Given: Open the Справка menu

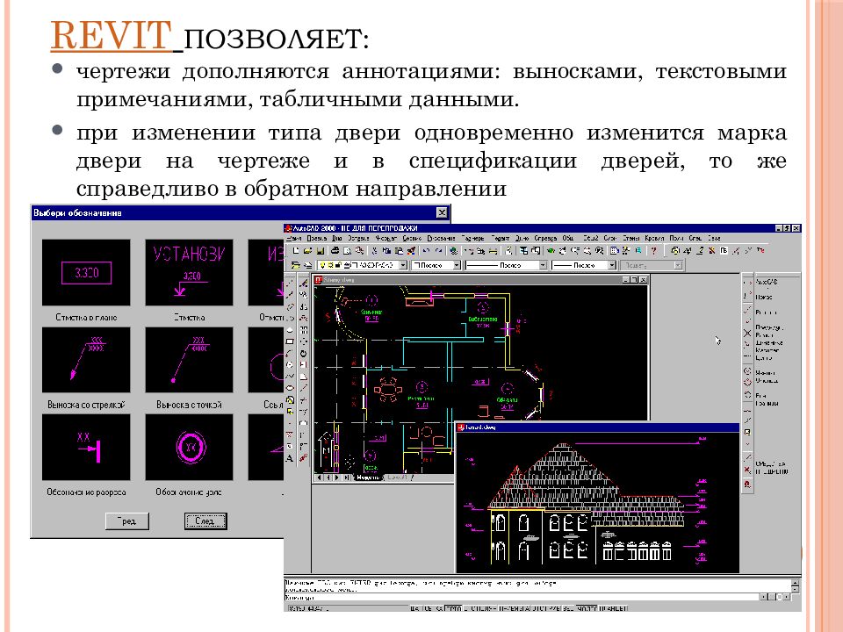Looking at the screenshot, I should pyautogui.click(x=545, y=238).
